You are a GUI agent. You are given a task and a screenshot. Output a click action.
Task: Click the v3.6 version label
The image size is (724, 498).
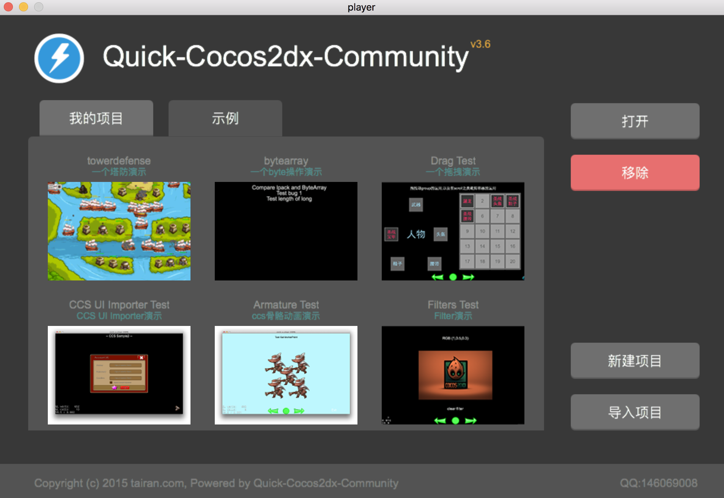480,44
